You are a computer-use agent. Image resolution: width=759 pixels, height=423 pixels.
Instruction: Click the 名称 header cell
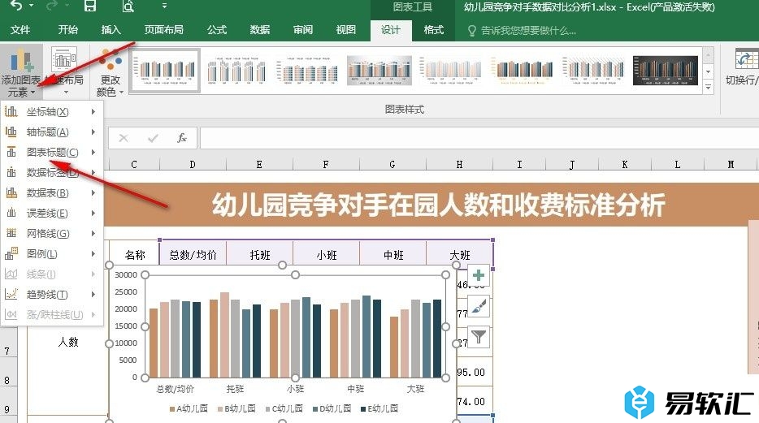135,255
